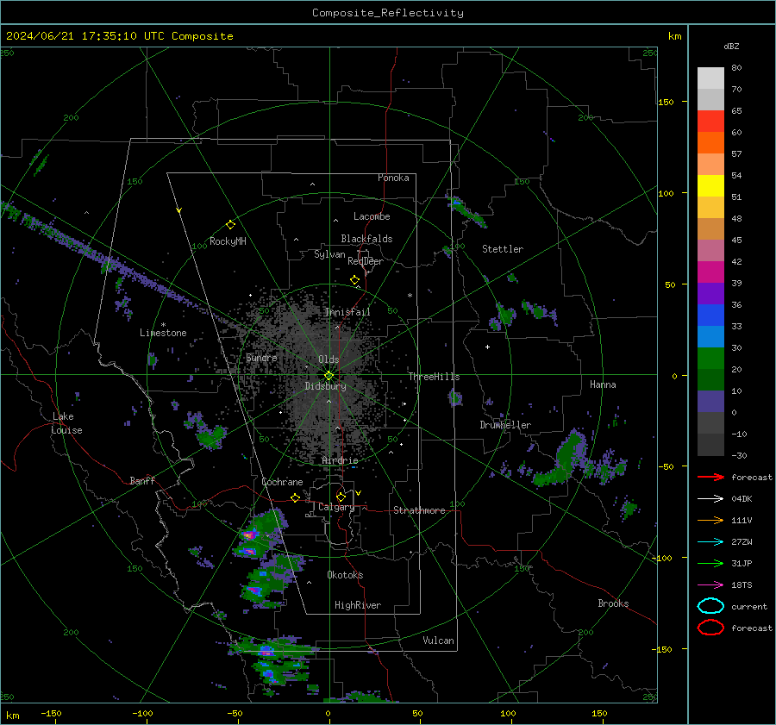Click the 04DK legend label
The height and width of the screenshot is (725, 776).
coord(742,499)
